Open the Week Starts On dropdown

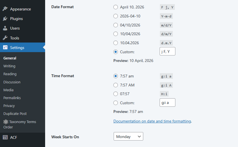[x=128, y=137]
